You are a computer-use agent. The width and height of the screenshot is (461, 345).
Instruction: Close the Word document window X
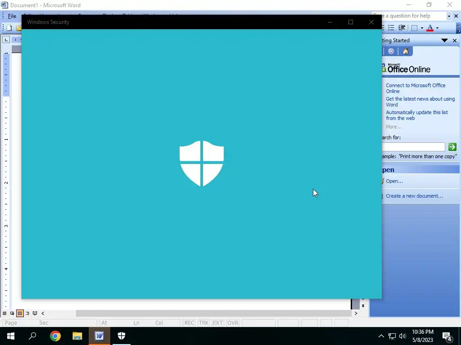456,16
